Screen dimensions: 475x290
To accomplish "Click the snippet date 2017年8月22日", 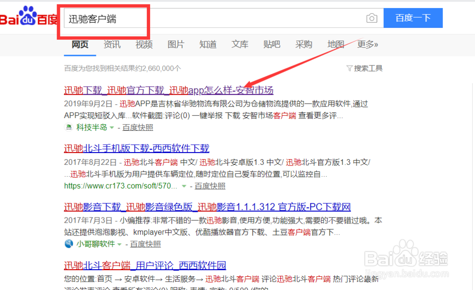I will coord(90,162).
